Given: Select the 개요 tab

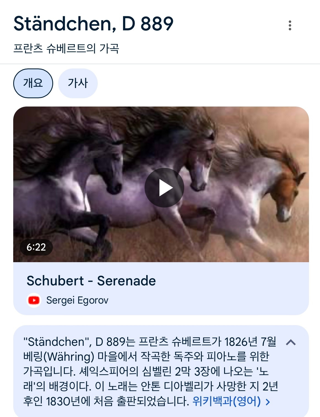Looking at the screenshot, I should (x=33, y=83).
